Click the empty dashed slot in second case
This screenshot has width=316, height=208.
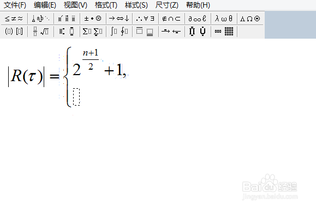[76, 97]
